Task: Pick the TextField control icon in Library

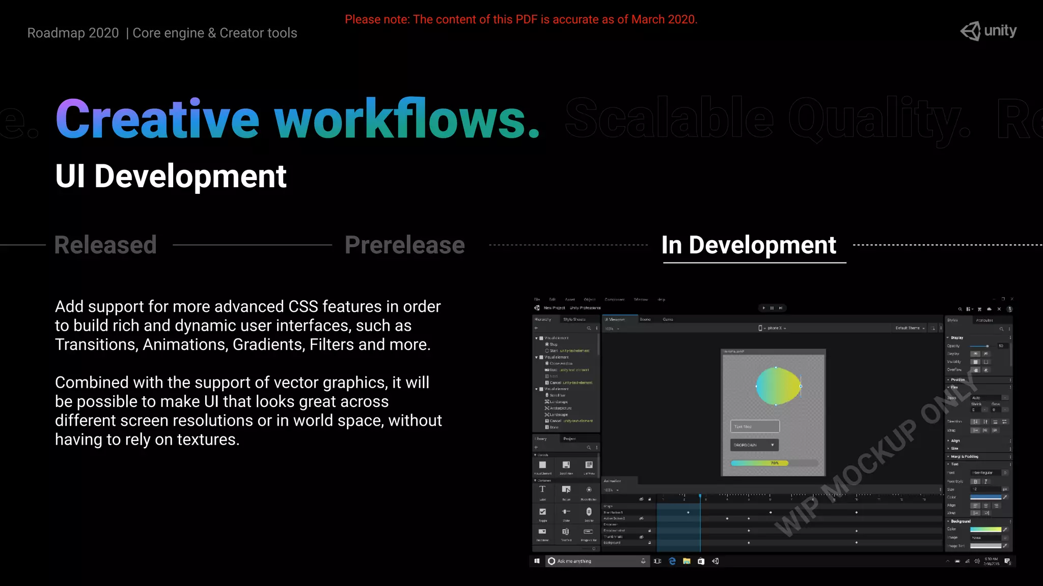Action: pos(566,532)
